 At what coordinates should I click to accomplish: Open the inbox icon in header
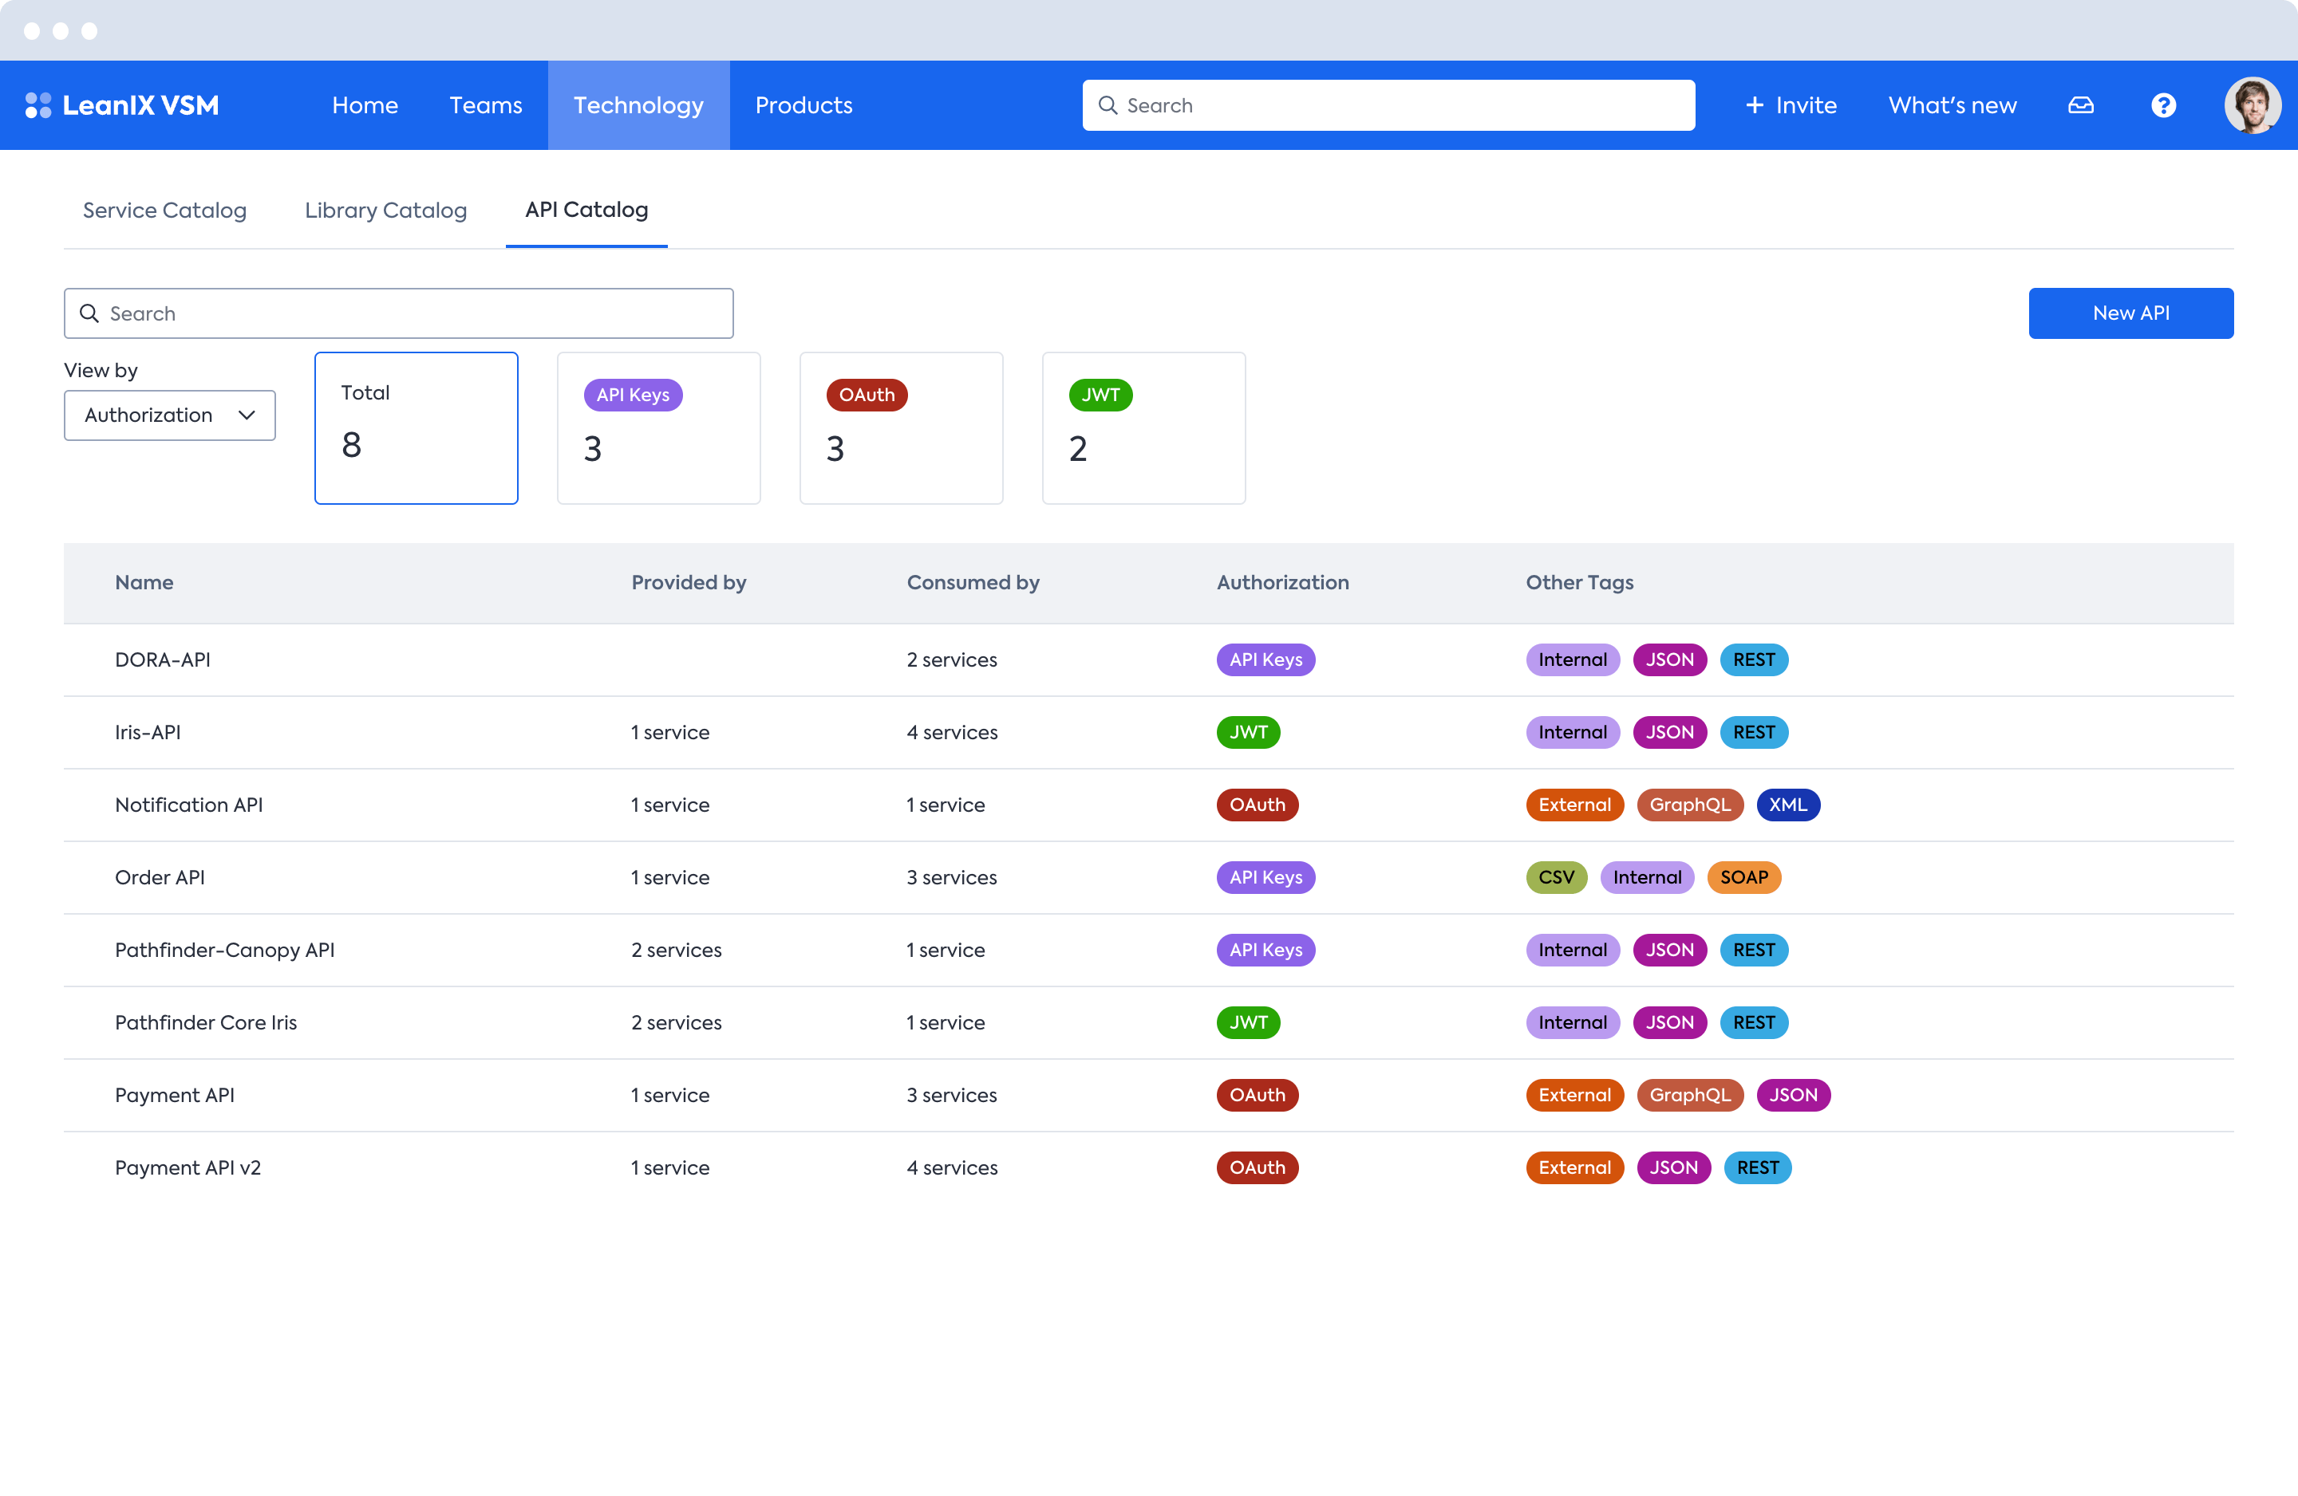(2081, 105)
